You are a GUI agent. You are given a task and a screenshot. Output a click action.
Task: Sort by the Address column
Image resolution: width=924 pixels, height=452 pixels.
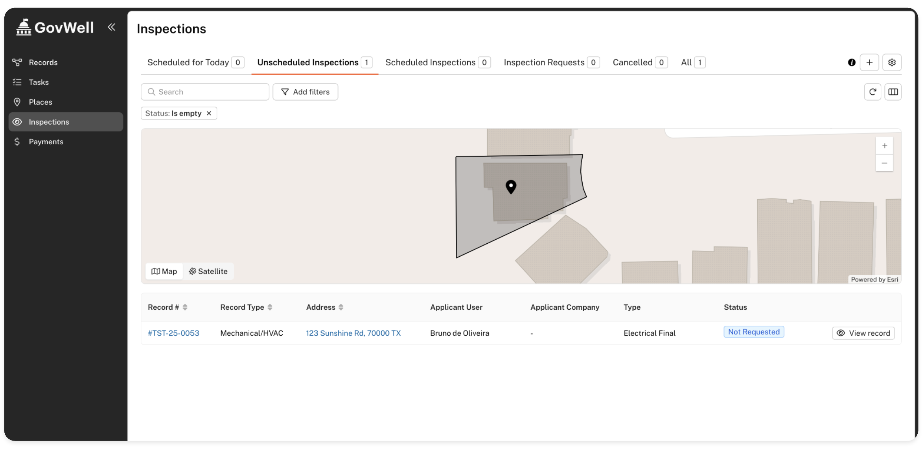pyautogui.click(x=341, y=307)
